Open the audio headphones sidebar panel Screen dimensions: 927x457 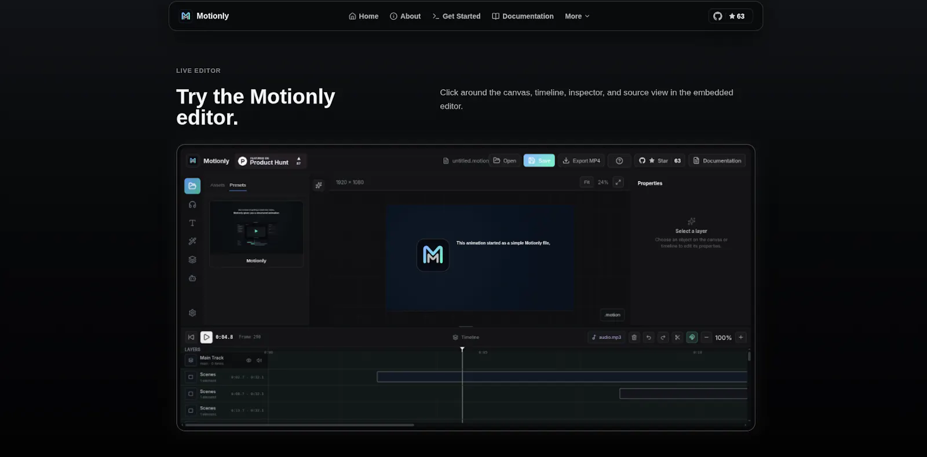[x=192, y=204]
